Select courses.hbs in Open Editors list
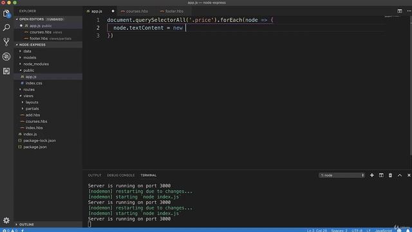 48,32
